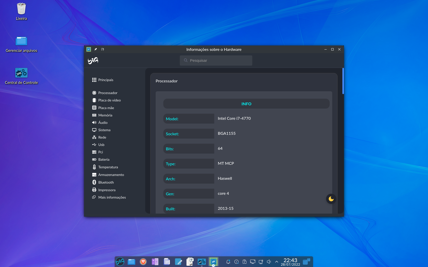Open network connection tray icon
Screen dimensions: 428x267
[261, 262]
